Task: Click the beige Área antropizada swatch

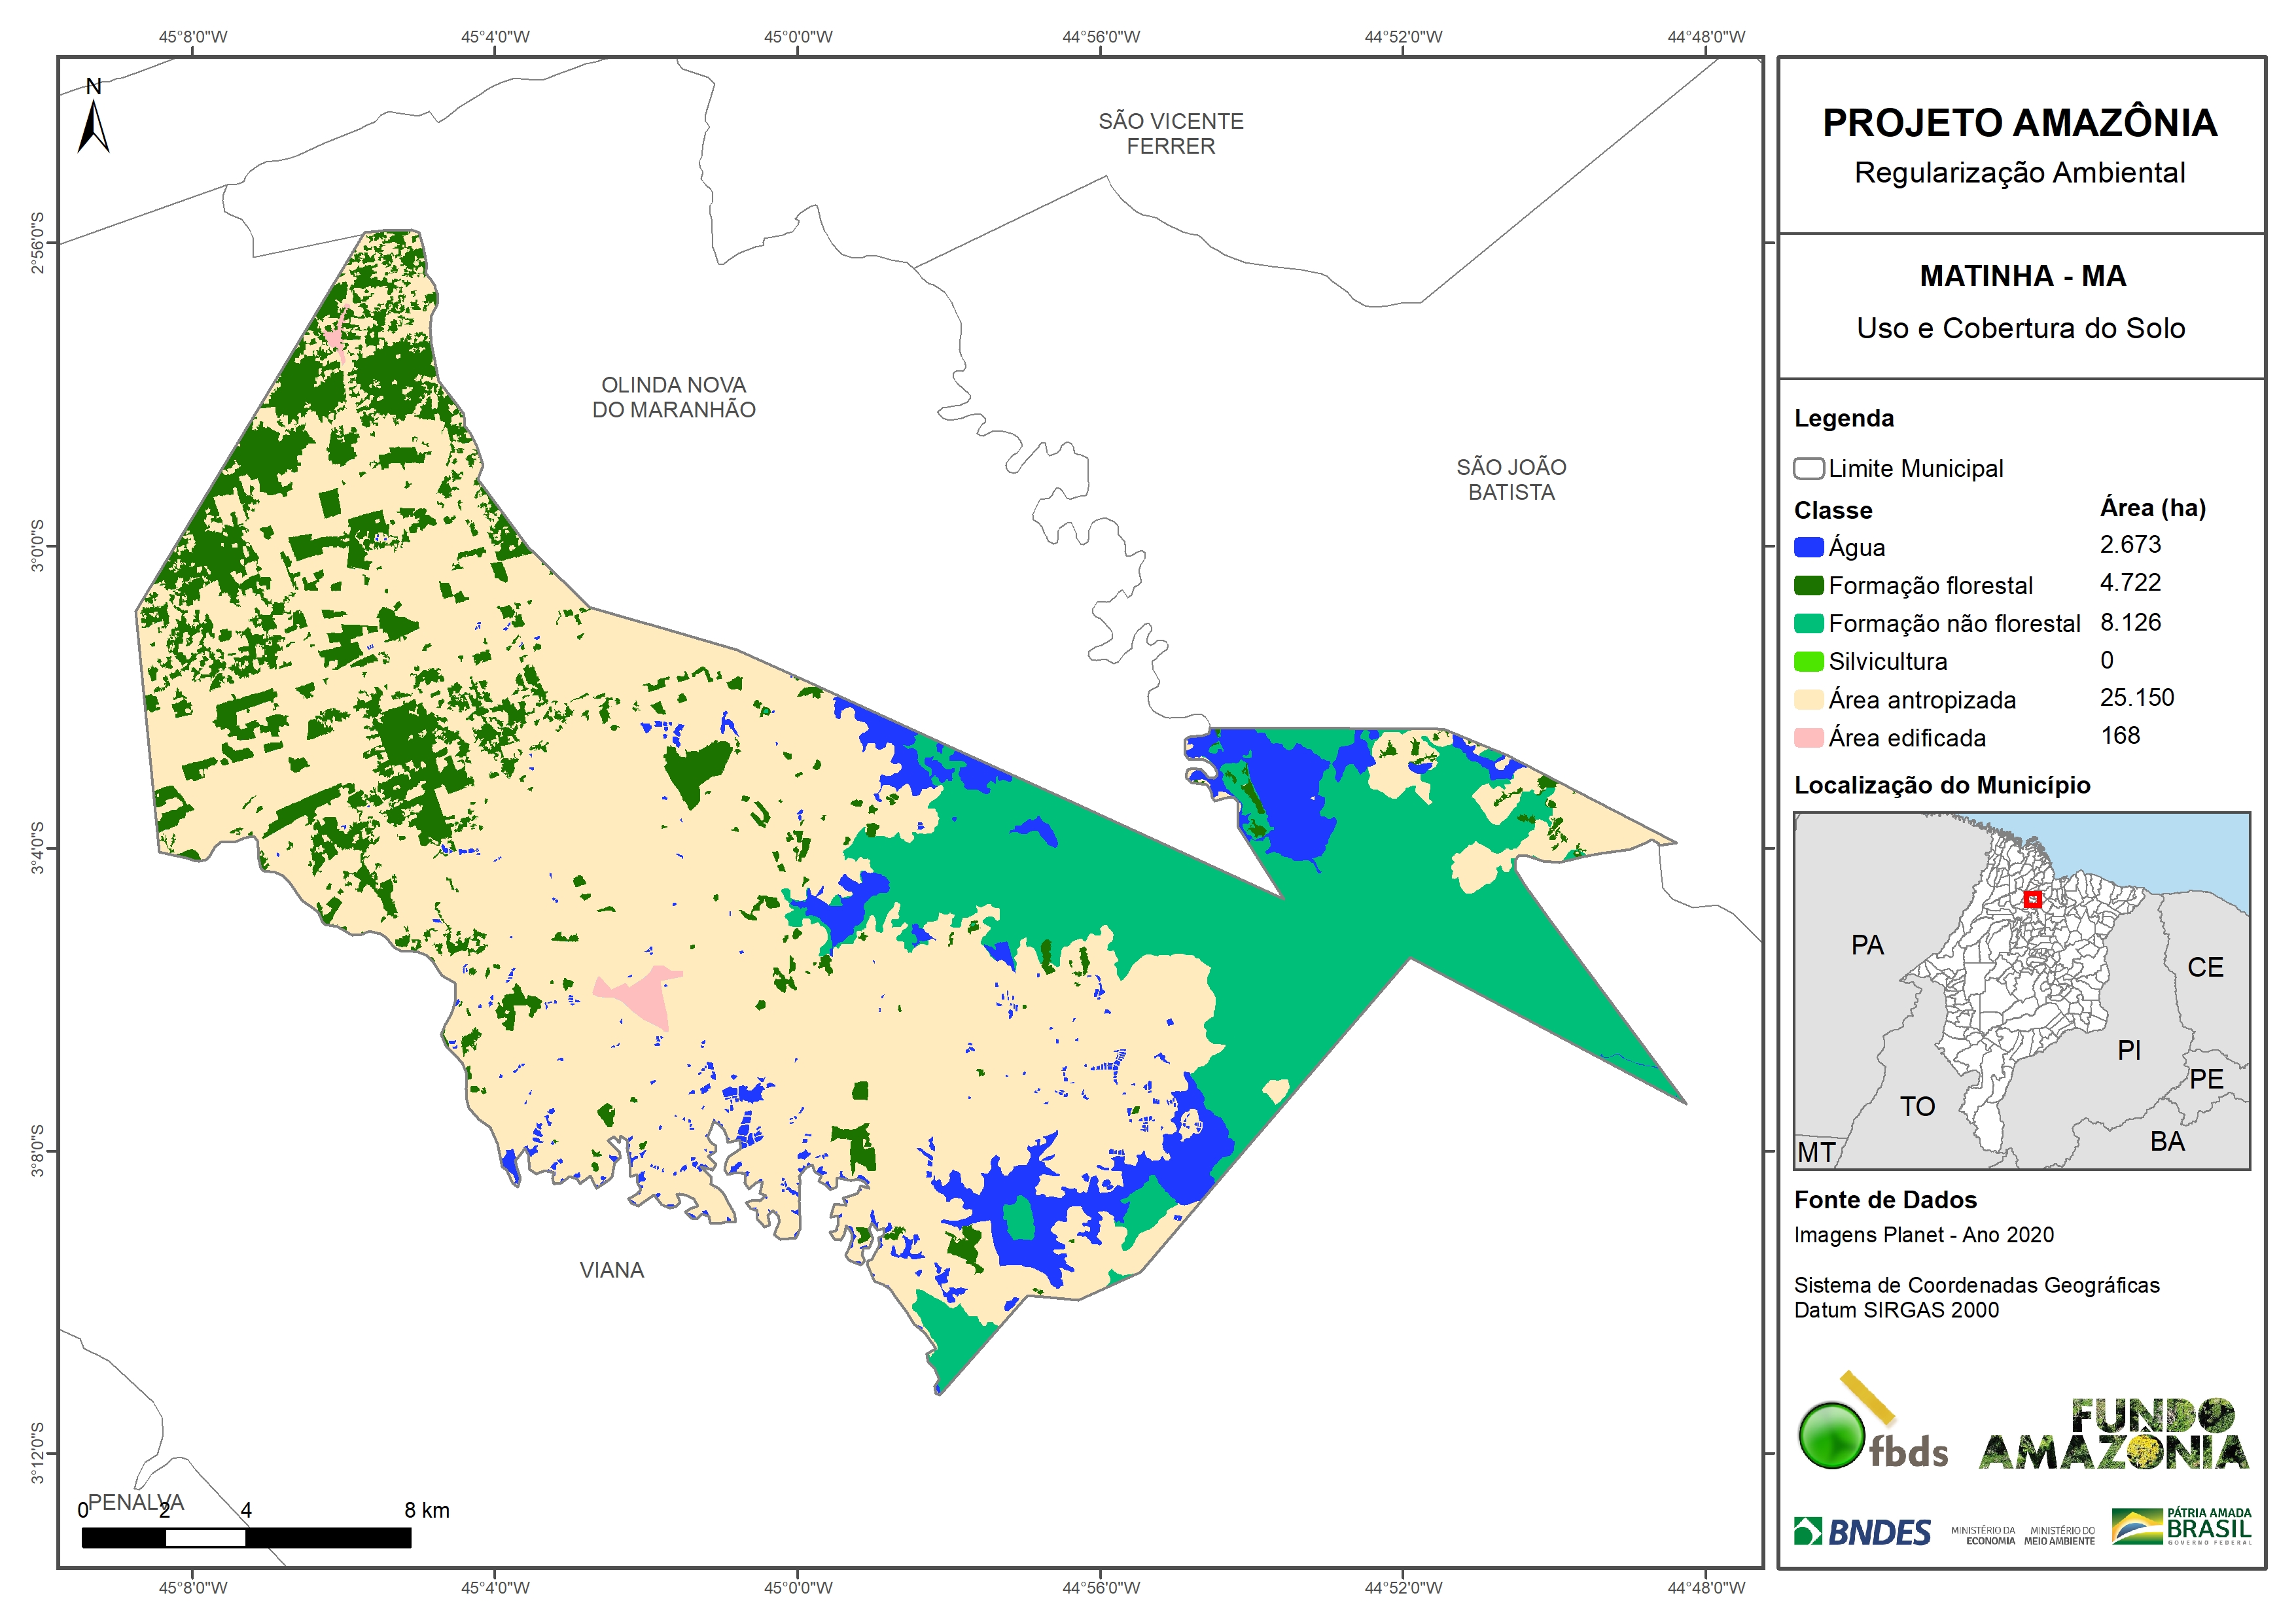Action: 1808,700
